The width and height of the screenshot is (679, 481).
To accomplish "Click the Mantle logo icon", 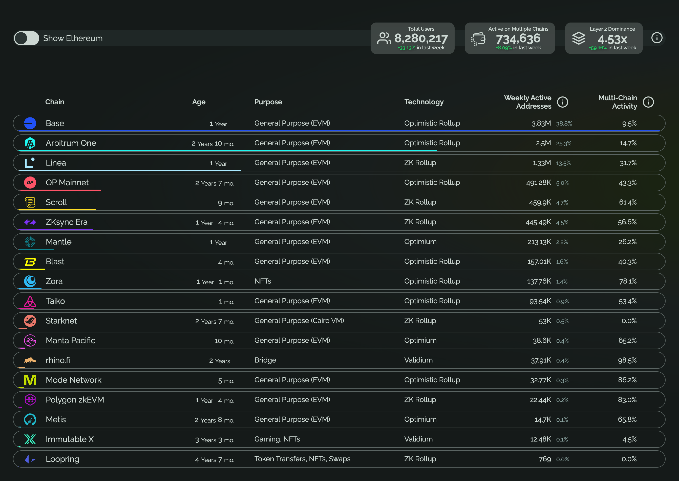I will [30, 242].
